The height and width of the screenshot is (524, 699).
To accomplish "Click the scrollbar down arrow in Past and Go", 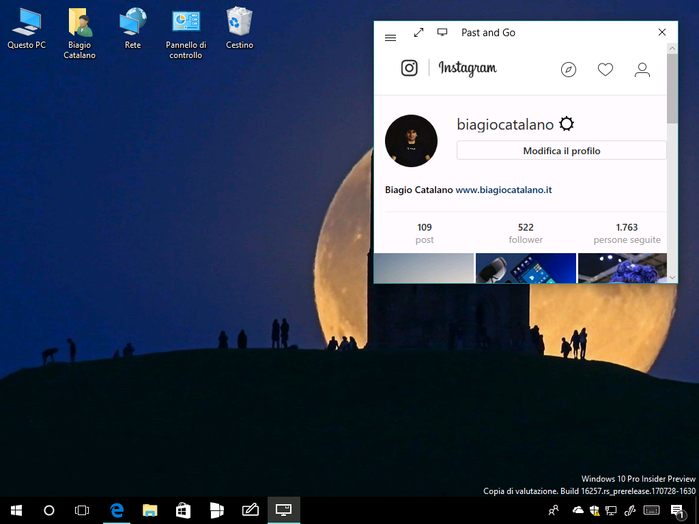I will 672,278.
